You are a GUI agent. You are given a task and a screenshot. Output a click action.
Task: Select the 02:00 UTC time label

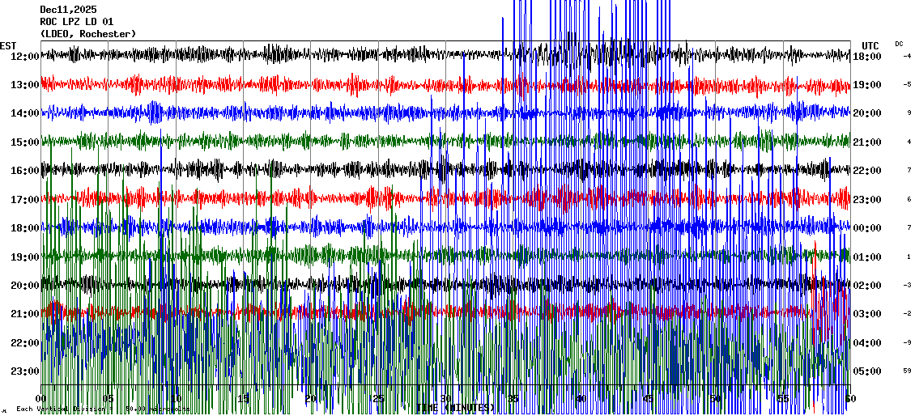tap(867, 285)
